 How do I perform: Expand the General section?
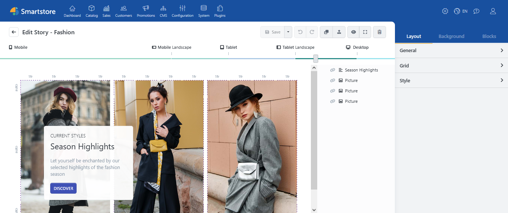coord(451,50)
